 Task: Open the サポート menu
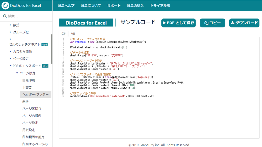click(114, 6)
